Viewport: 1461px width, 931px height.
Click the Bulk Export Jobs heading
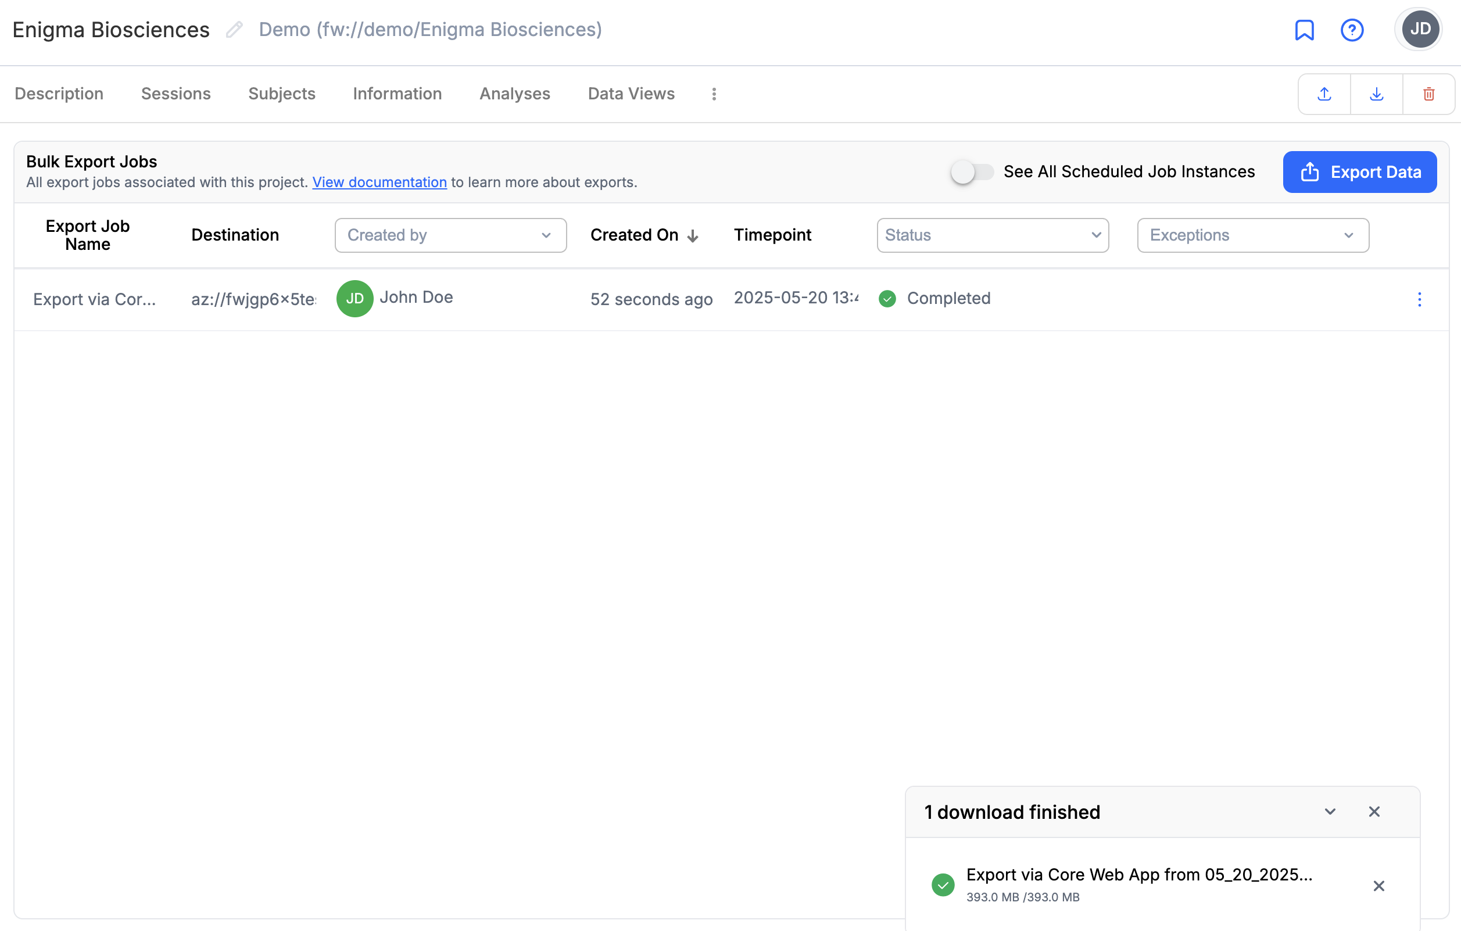tap(92, 162)
